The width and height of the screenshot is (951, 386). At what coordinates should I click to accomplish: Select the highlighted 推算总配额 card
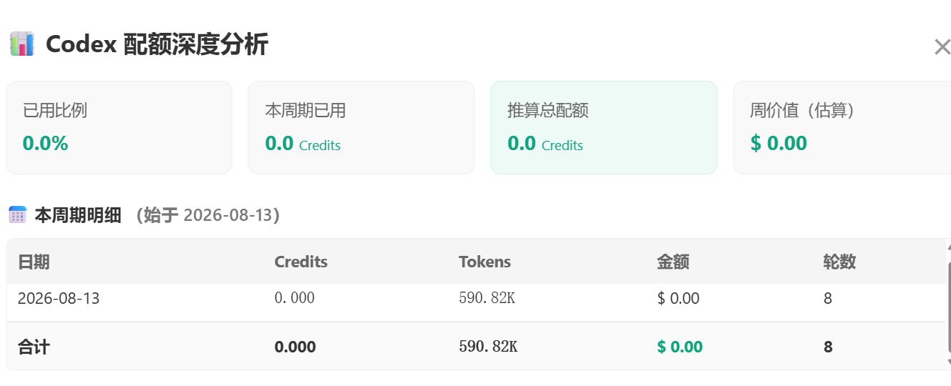pos(603,127)
